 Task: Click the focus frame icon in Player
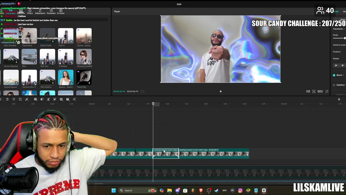[314, 92]
